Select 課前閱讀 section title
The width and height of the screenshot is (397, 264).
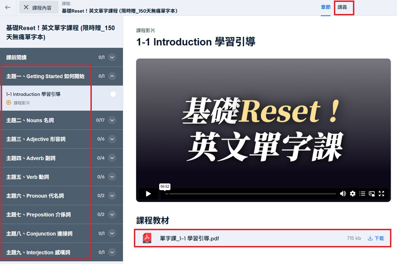point(16,58)
